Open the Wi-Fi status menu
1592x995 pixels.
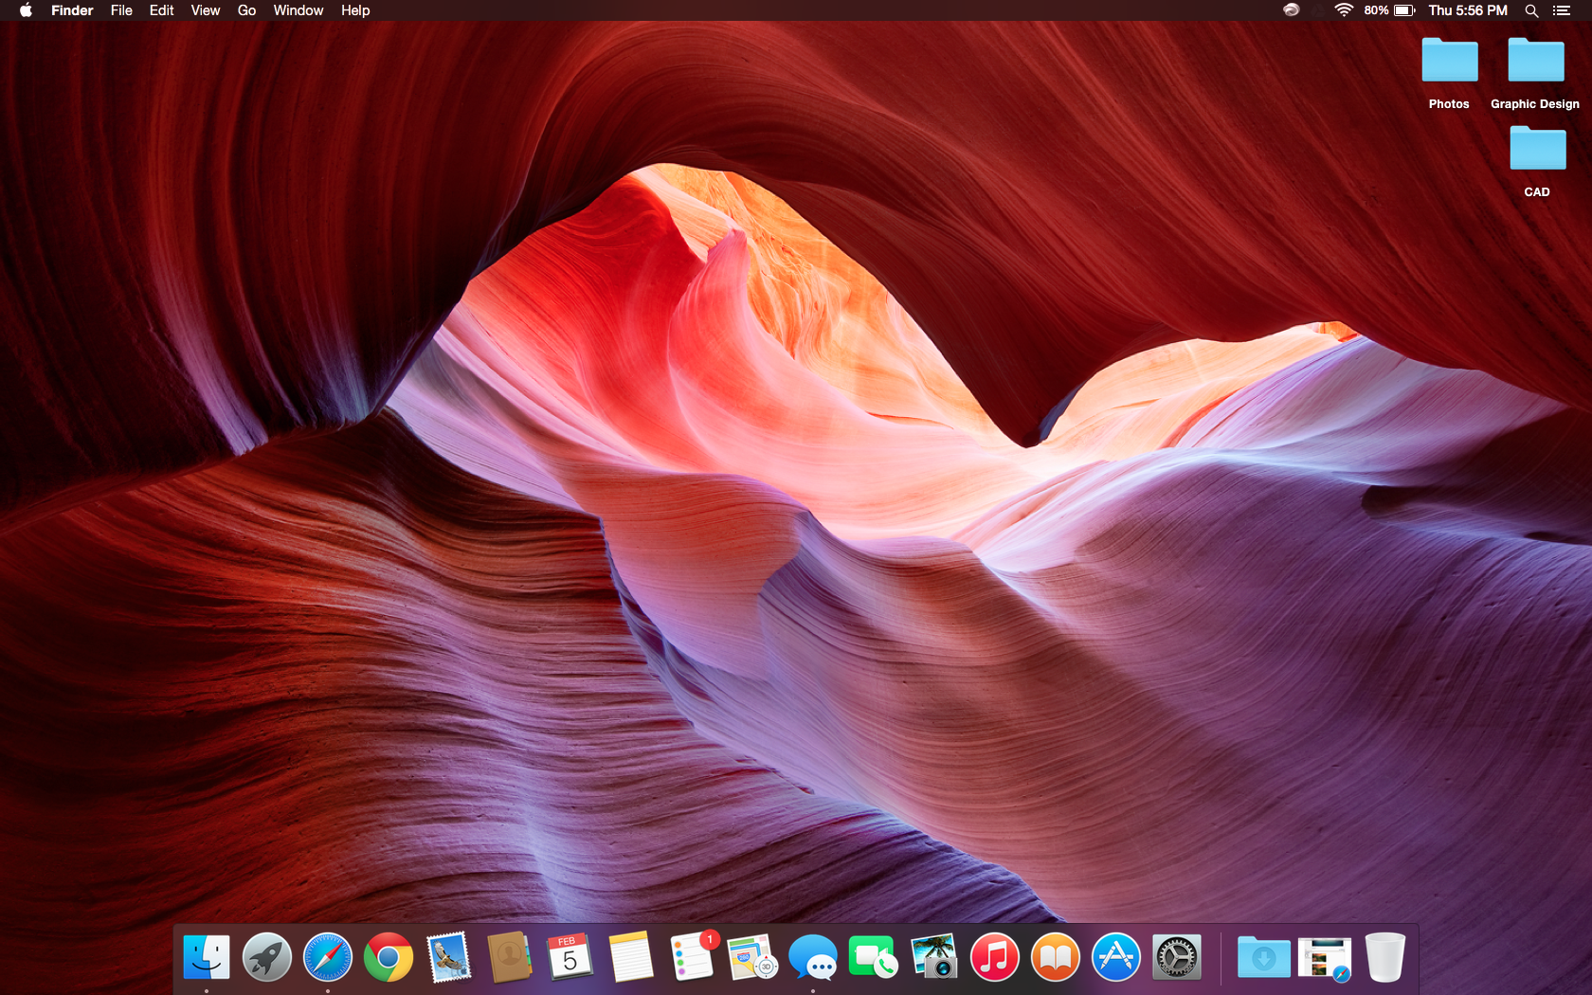click(x=1343, y=10)
